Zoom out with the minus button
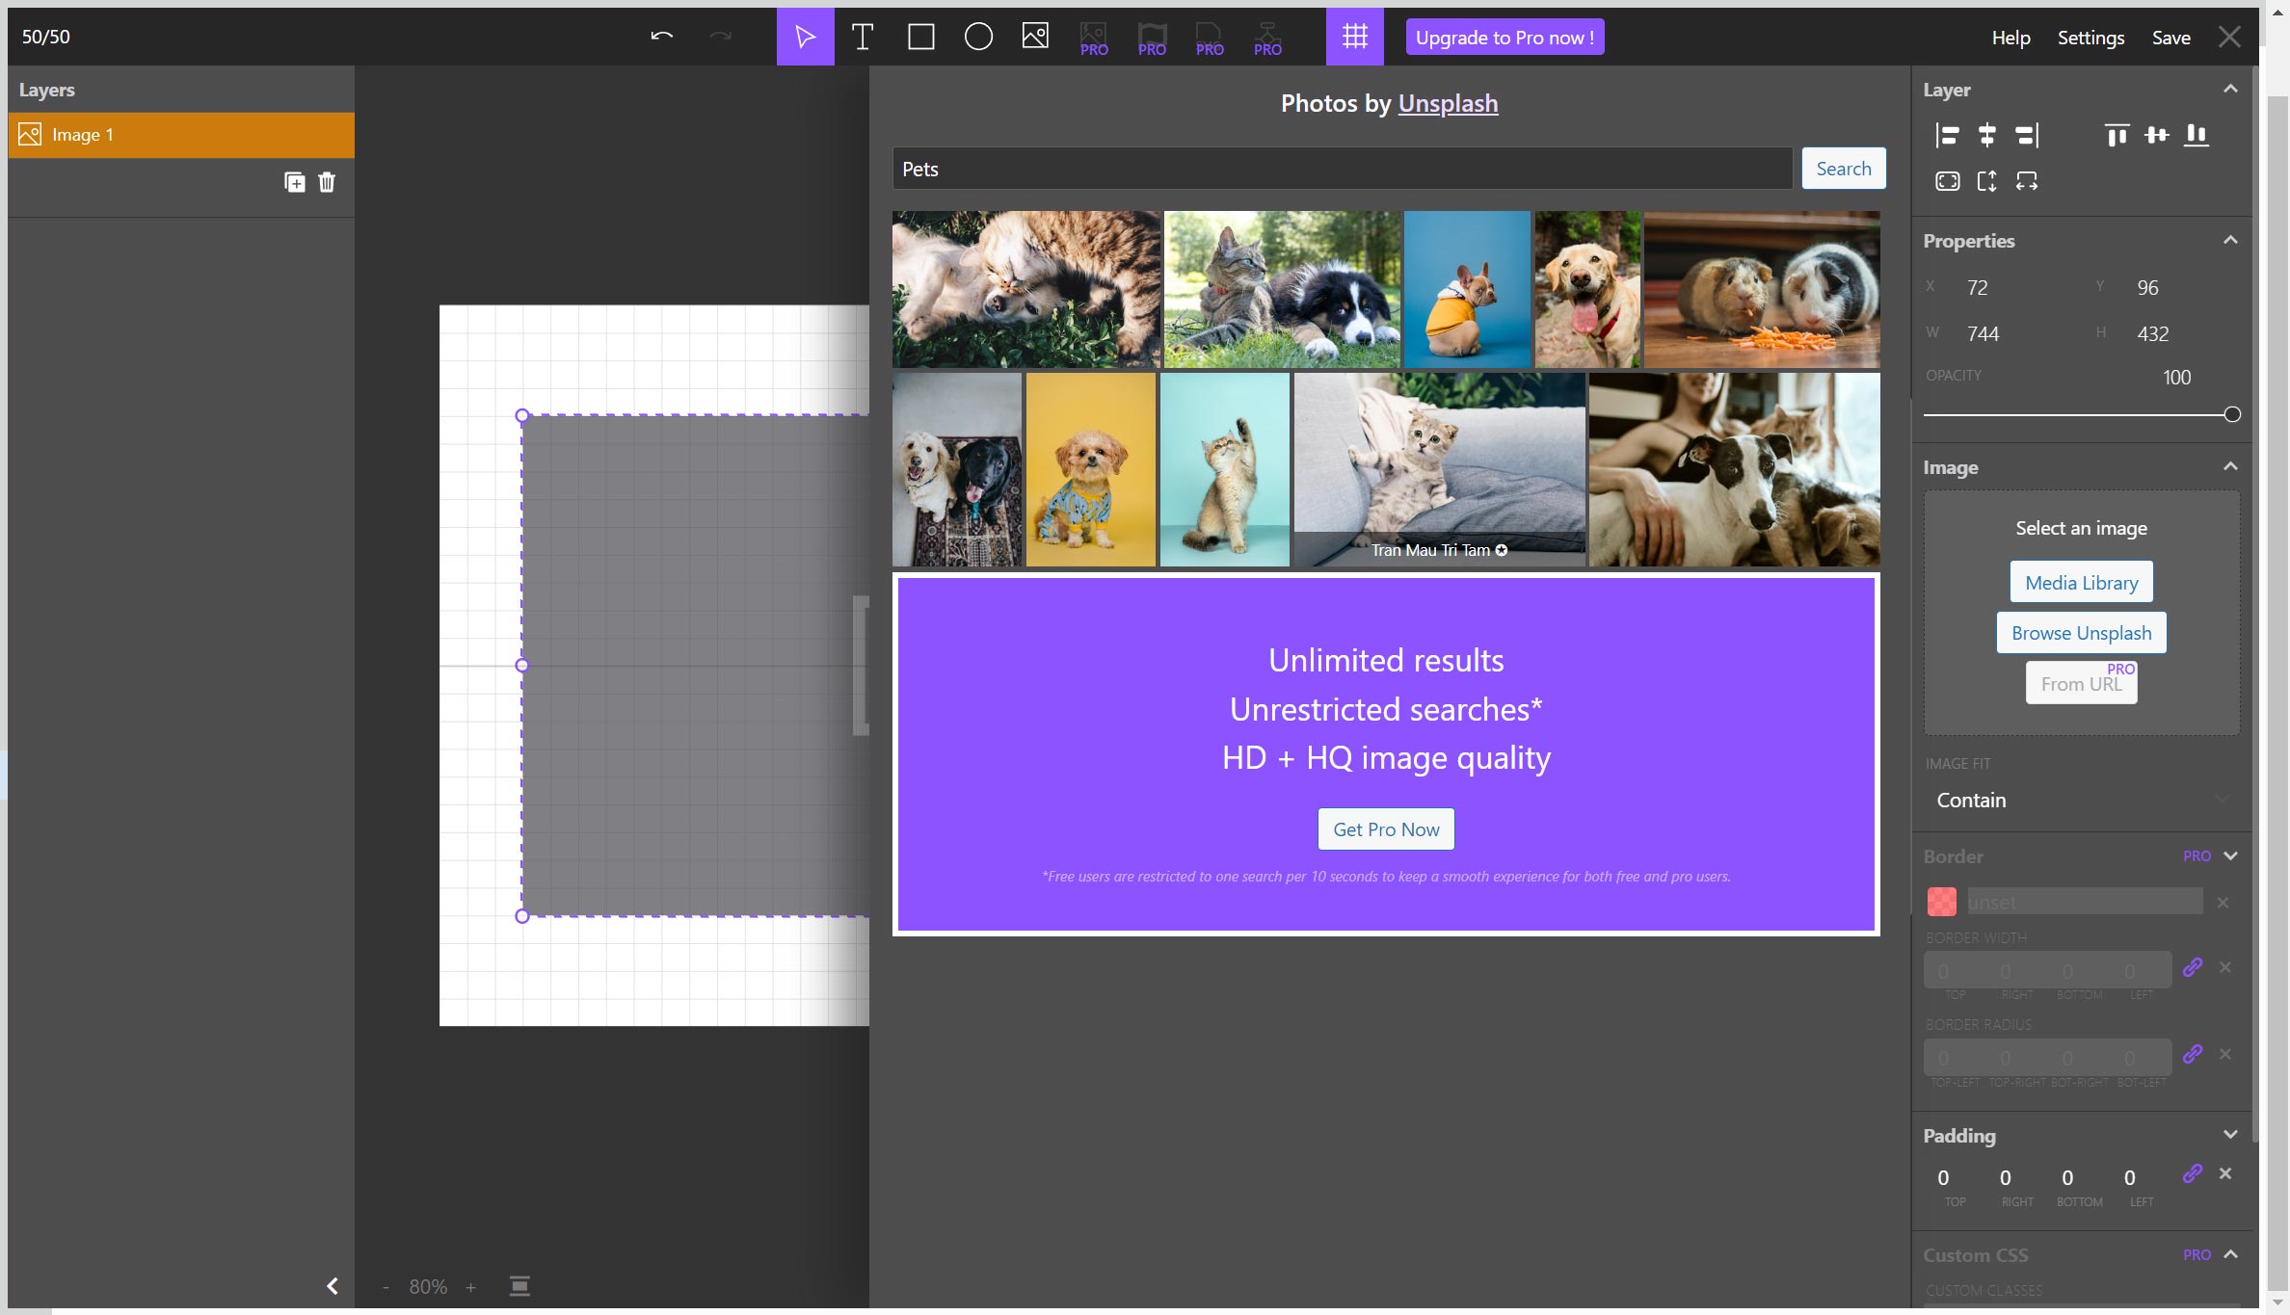 386,1287
